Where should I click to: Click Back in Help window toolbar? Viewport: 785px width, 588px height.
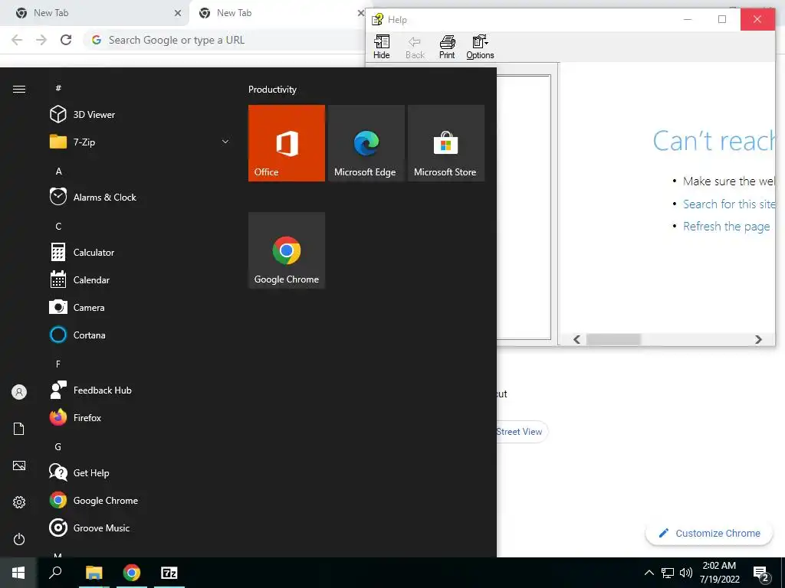(x=415, y=47)
